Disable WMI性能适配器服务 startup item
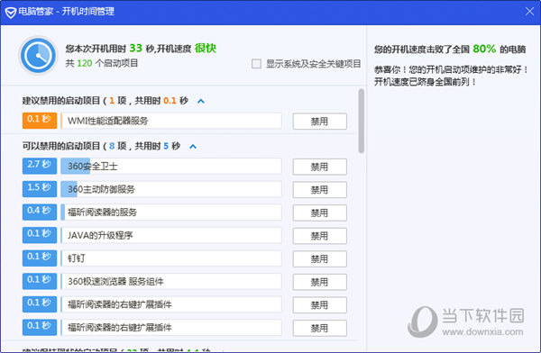 pos(320,122)
